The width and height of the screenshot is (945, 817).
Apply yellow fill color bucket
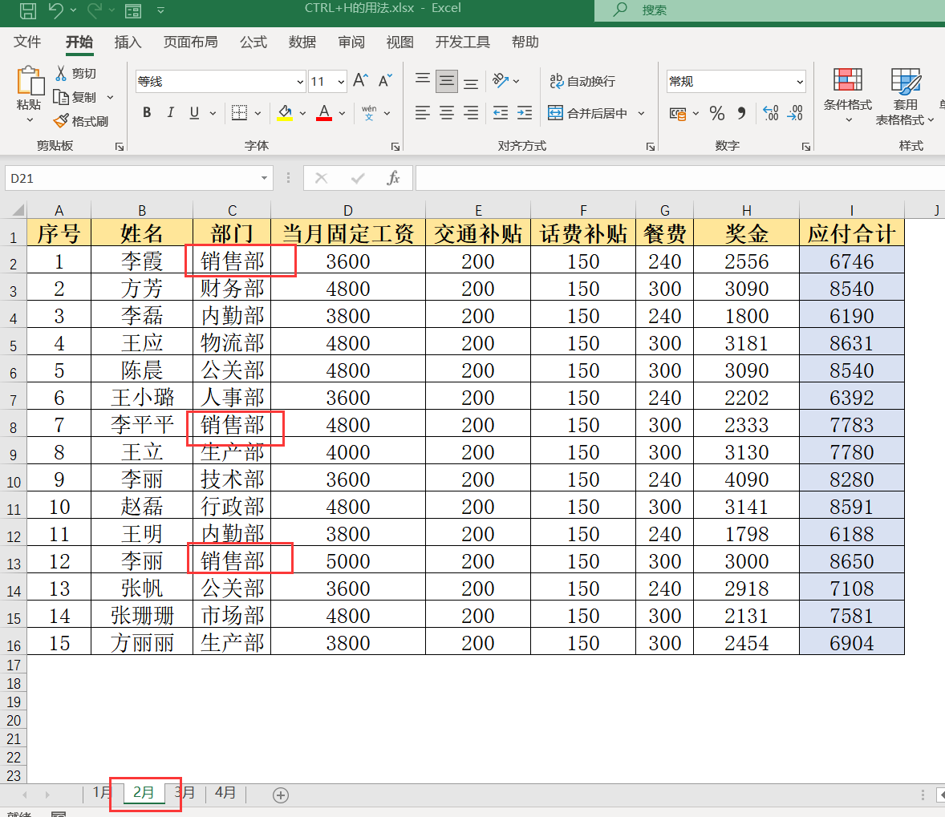(x=285, y=113)
